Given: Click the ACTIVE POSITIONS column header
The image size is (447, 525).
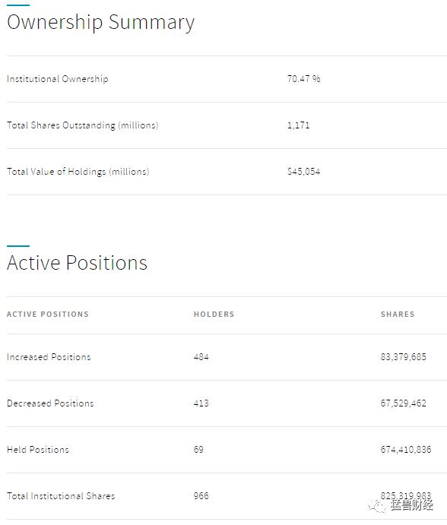Looking at the screenshot, I should point(48,314).
